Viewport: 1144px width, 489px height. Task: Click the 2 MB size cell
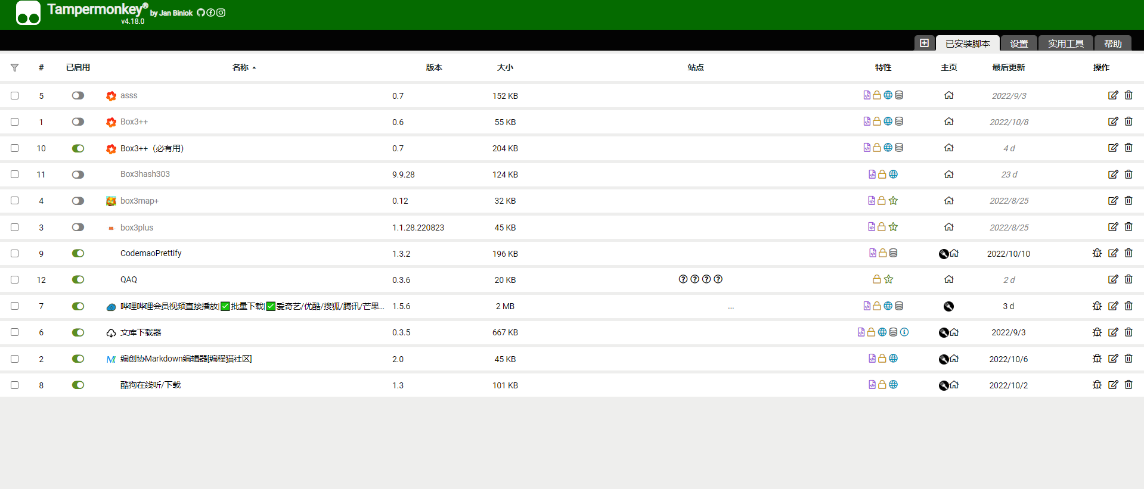point(505,306)
